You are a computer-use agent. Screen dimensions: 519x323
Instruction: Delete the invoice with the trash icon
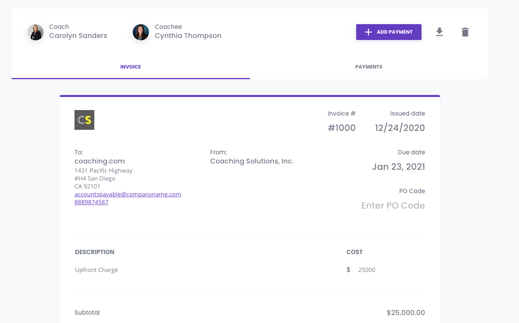[465, 32]
